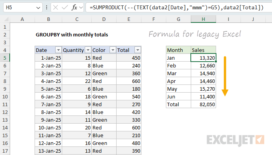
Task: Click the fill handle of cell H5
Action: tap(216, 61)
